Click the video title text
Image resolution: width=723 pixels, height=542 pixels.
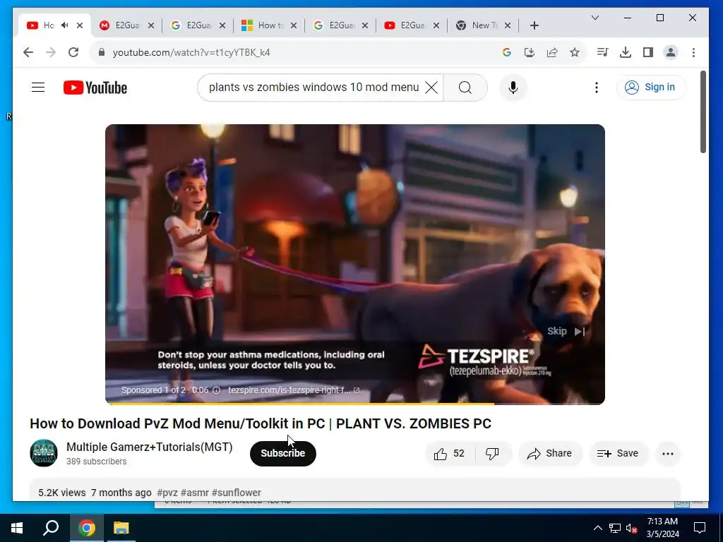261,423
